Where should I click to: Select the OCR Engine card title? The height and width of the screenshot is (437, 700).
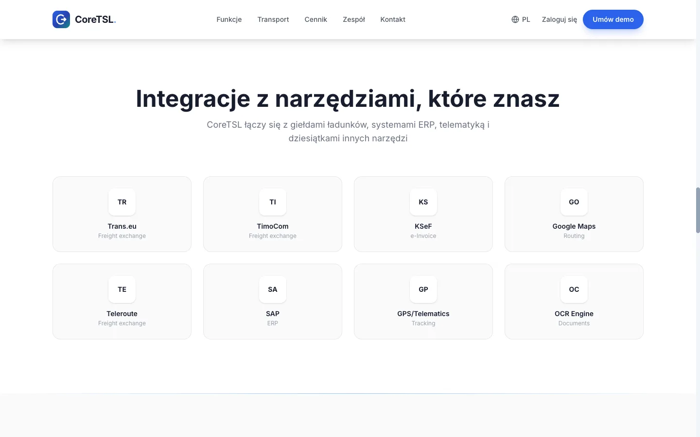(x=574, y=314)
